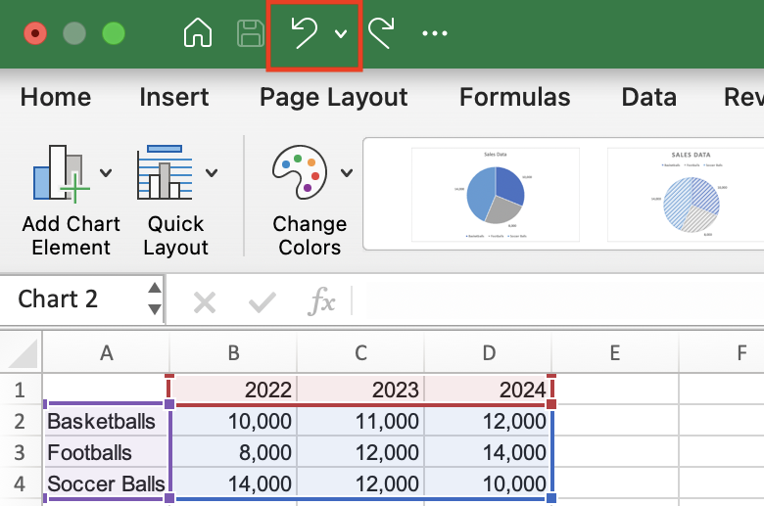Go to the Formulas tab
Viewport: 764px width, 506px height.
[x=515, y=97]
